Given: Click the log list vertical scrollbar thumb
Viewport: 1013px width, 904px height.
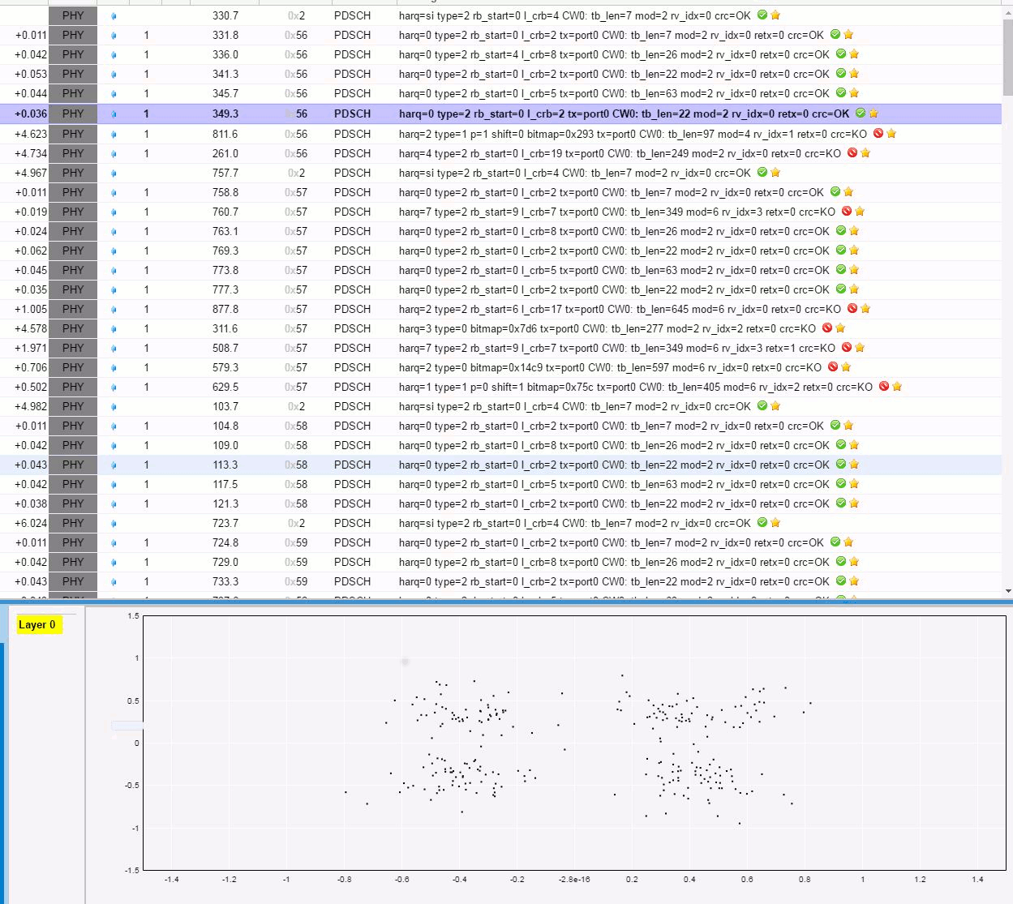Looking at the screenshot, I should point(1007,57).
